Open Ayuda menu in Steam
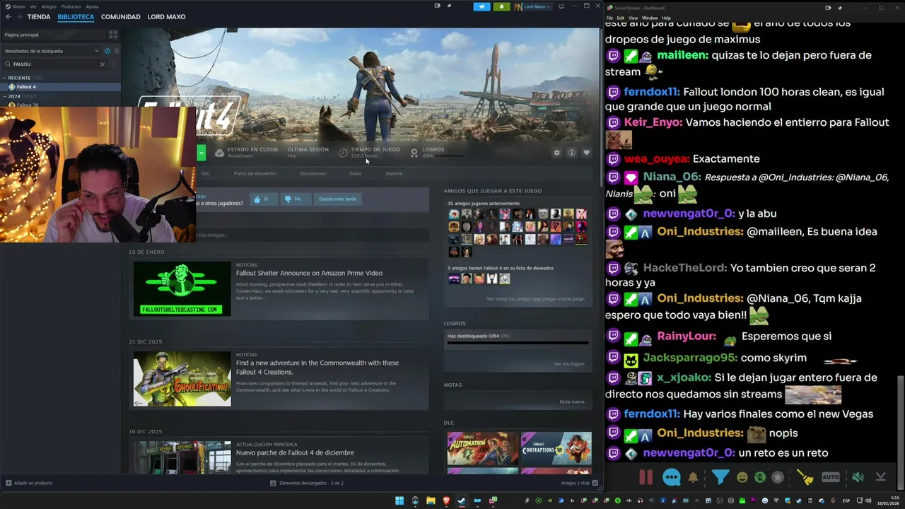905x509 pixels. coord(92,6)
